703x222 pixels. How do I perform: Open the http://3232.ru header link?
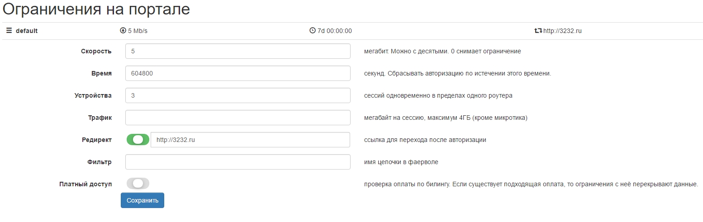pos(562,31)
